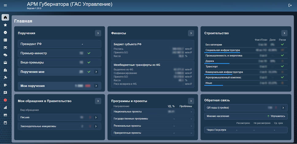Image resolution: width=297 pixels, height=144 pixels.
Task: Open the red alert sidebar icon
Action: click(5, 100)
